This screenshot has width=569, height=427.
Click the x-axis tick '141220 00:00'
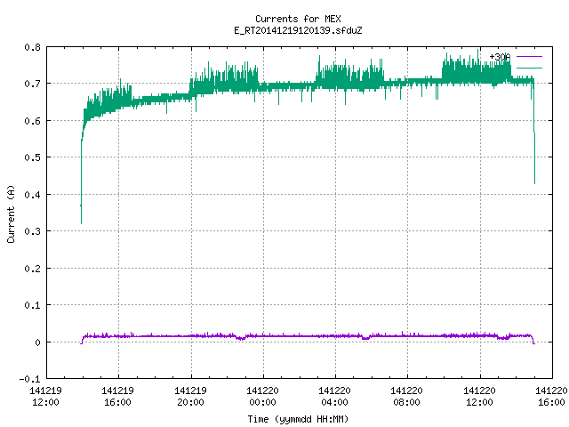[x=263, y=397]
